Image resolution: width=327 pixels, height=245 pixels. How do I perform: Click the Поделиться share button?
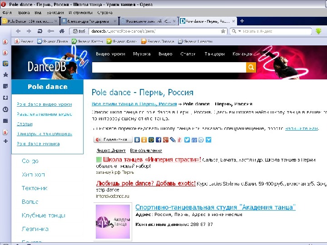point(113,140)
